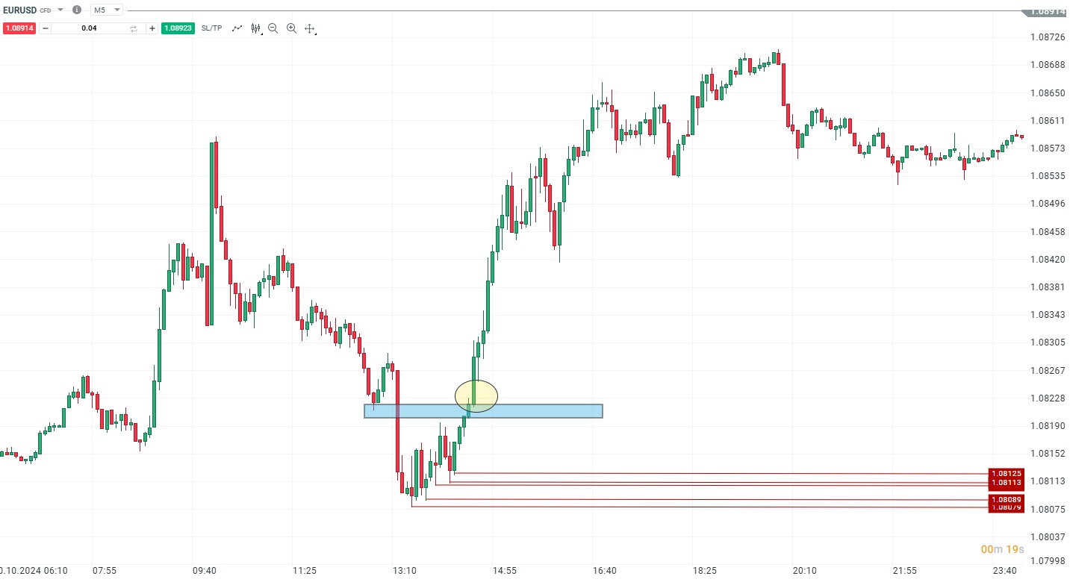Click the instrument info icon
The image size is (1070, 582).
tap(77, 10)
